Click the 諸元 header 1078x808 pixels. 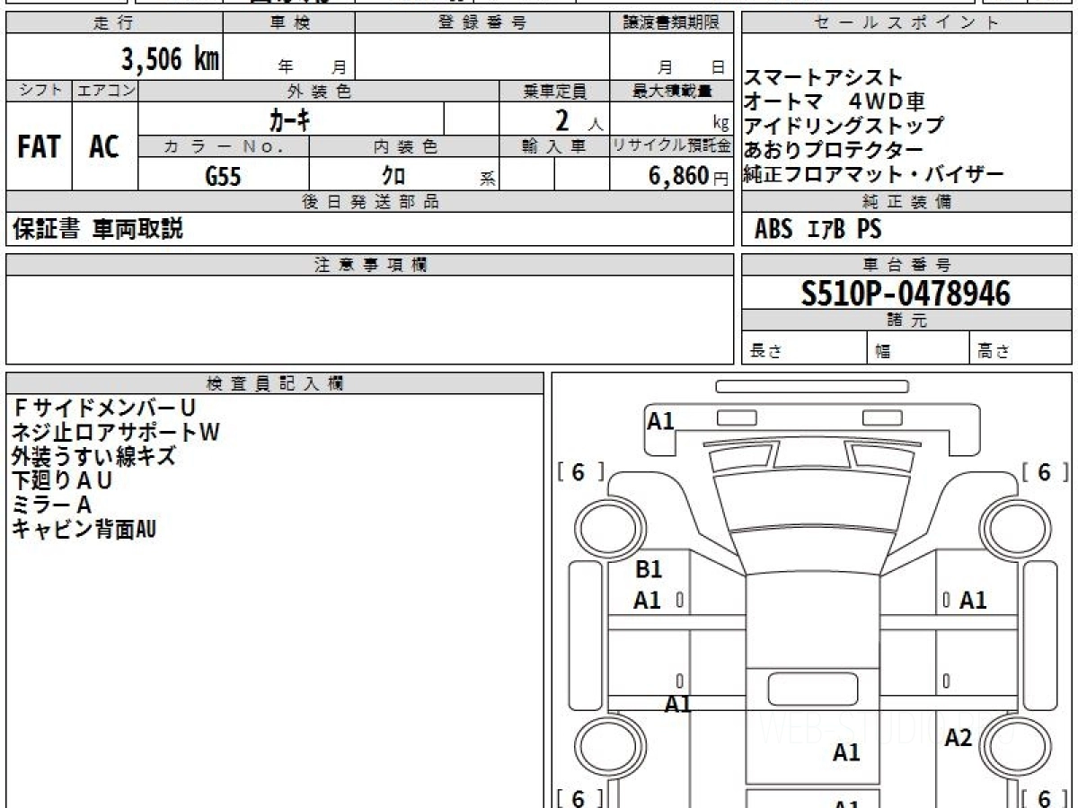pos(907,321)
